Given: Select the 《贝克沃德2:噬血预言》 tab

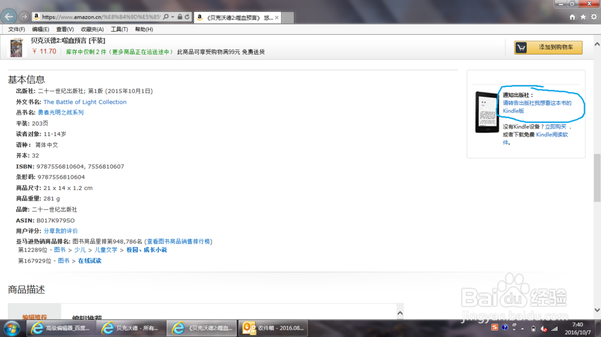Looking at the screenshot, I should 238,17.
